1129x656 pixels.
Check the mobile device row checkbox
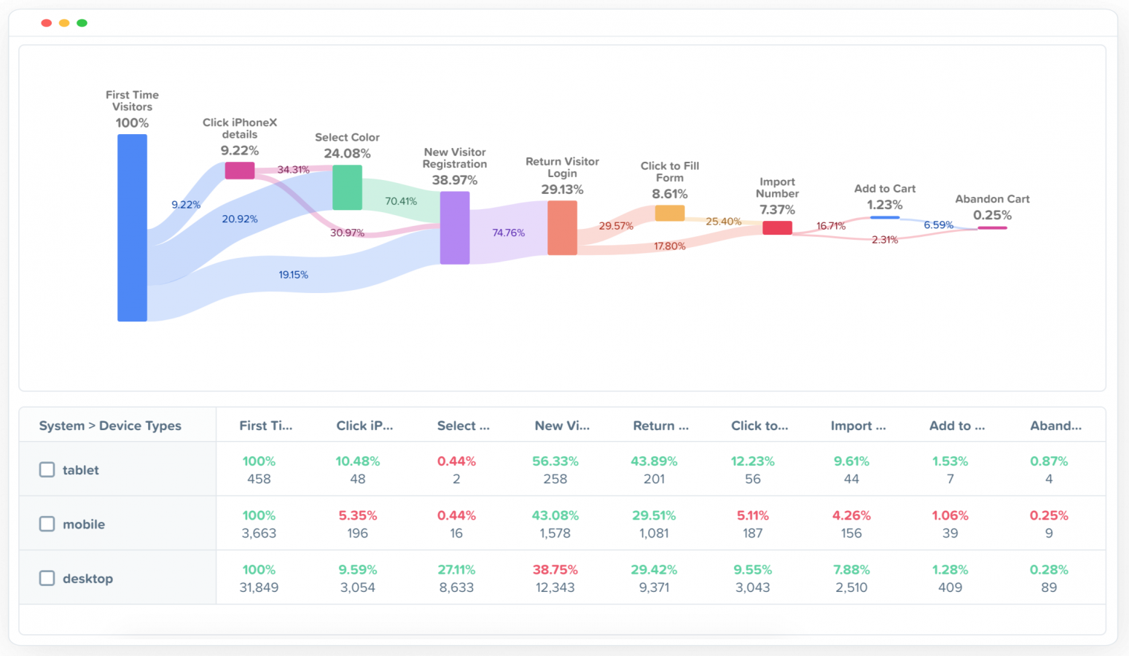(x=47, y=523)
